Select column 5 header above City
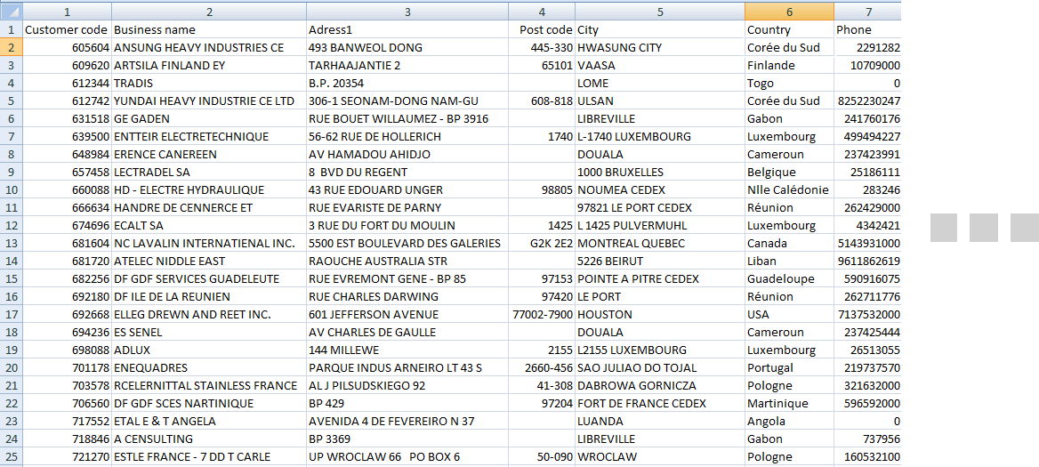The image size is (1039, 467). [660, 12]
